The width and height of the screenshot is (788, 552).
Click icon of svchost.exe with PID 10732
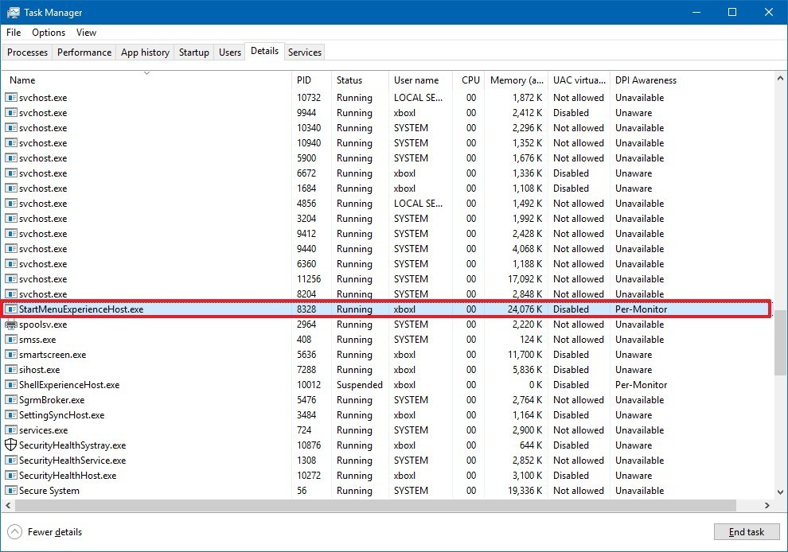(10, 98)
